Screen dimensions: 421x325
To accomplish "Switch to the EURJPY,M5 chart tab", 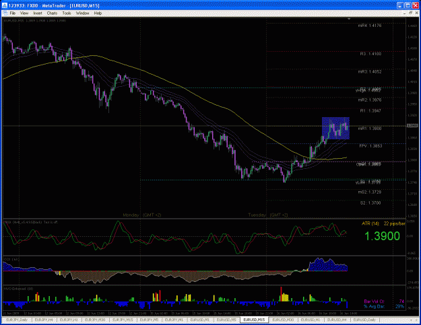I will pyautogui.click(x=150, y=320).
